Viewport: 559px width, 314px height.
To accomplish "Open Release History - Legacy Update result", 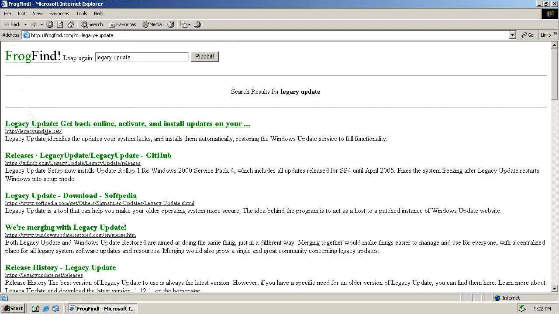I will coord(60,268).
